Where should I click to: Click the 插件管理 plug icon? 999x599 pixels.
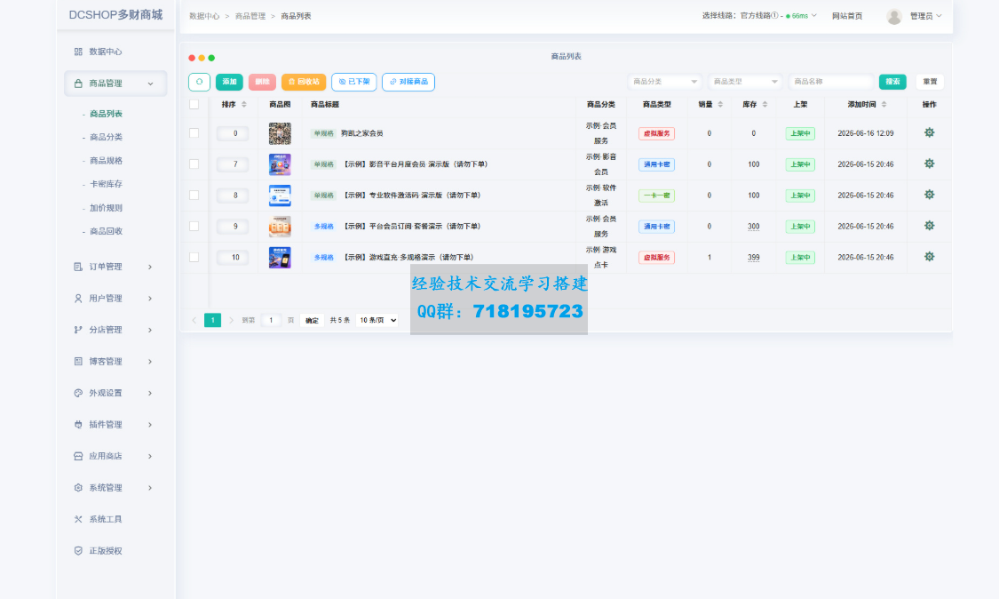78,424
